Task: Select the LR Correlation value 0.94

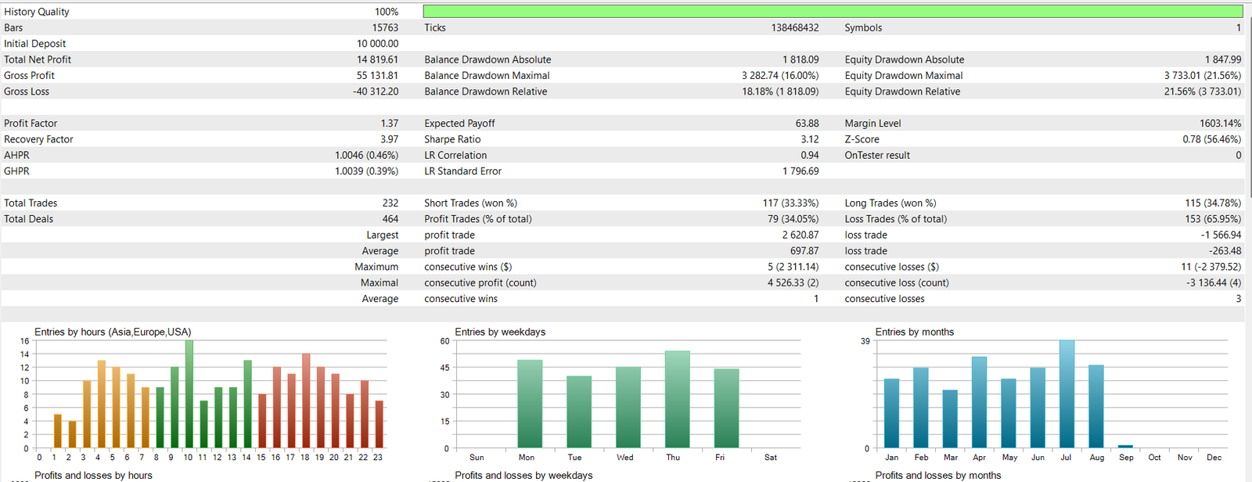Action: [810, 156]
